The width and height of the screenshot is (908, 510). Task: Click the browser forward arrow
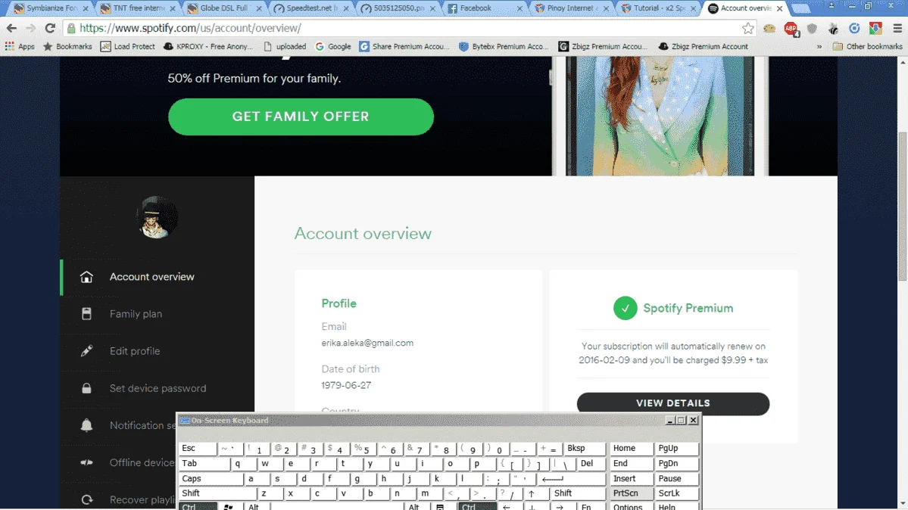click(x=31, y=28)
